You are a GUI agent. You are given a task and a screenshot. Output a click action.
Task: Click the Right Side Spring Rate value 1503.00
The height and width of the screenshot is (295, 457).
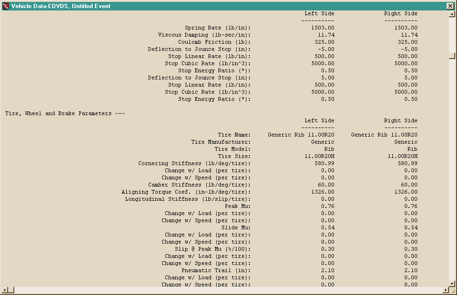[x=406, y=28]
